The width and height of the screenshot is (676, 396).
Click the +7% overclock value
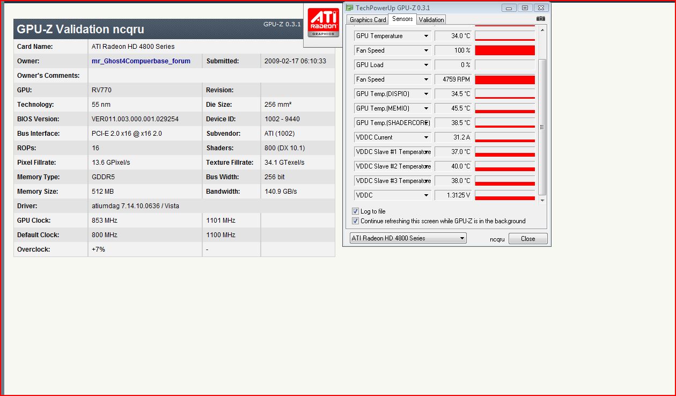pyautogui.click(x=98, y=250)
